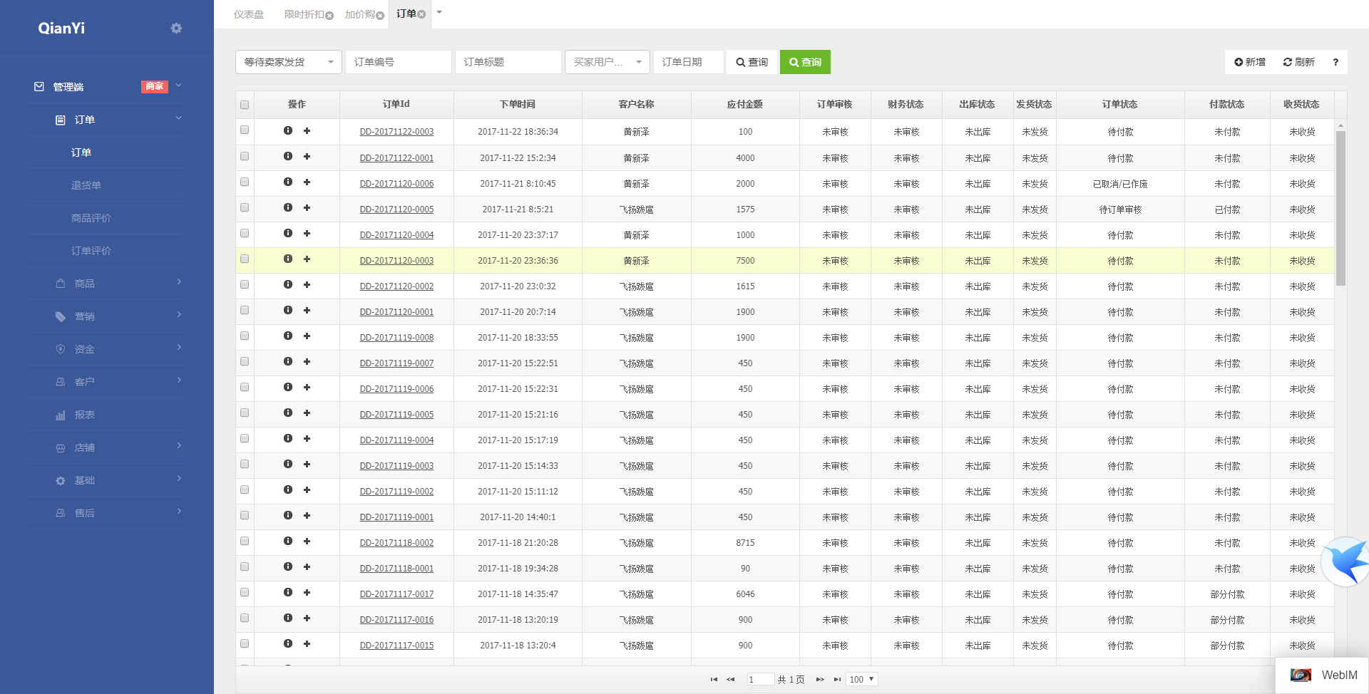Click info icon for order DD-20171120-0003
The image size is (1369, 694).
coord(288,259)
